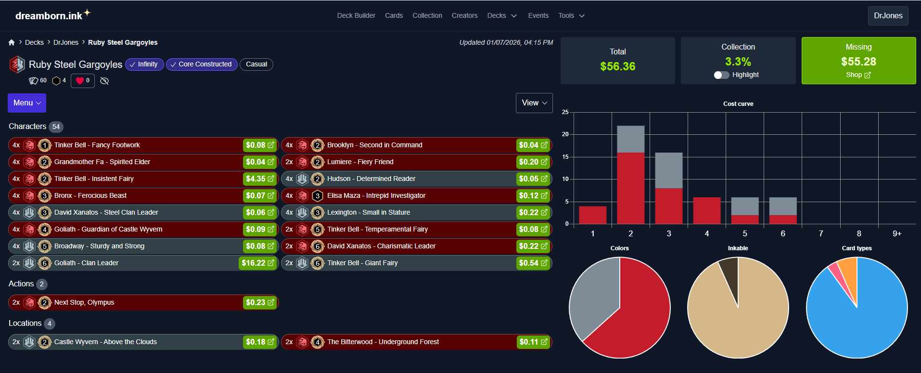Click the DrJones breadcrumb link

(x=66, y=42)
